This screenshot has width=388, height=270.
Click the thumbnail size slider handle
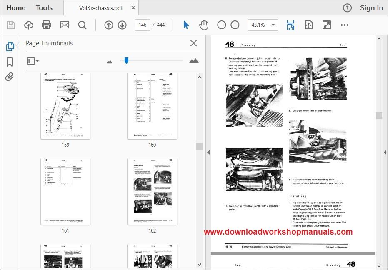click(x=126, y=60)
